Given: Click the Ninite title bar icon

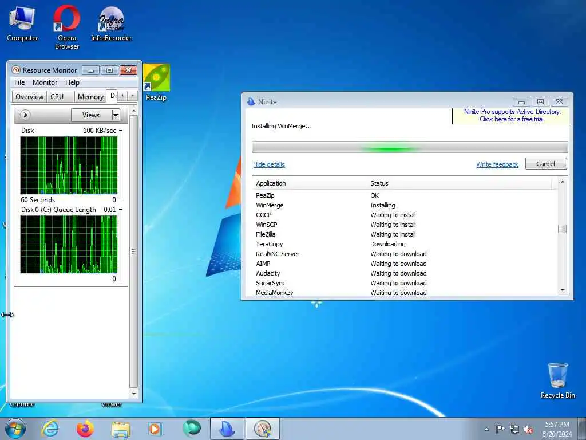Looking at the screenshot, I should 251,101.
